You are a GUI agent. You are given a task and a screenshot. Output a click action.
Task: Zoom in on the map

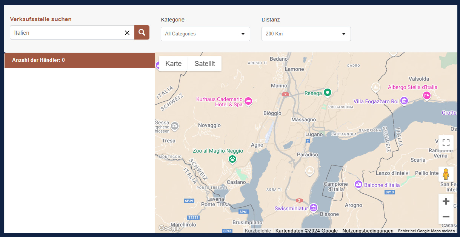coord(446,201)
